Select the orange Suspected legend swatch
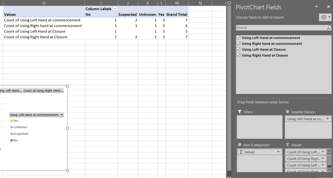 coord(11,134)
